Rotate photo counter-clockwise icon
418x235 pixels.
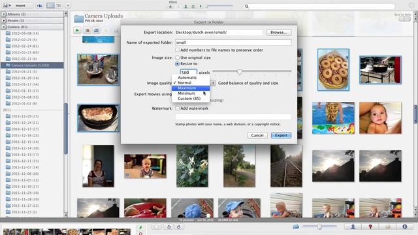(169, 227)
